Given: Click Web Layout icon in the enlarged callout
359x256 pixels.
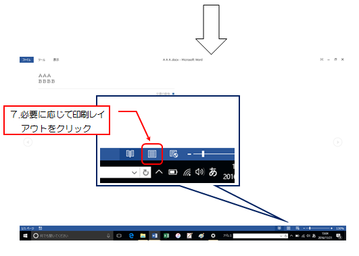Looking at the screenshot, I should [x=174, y=154].
